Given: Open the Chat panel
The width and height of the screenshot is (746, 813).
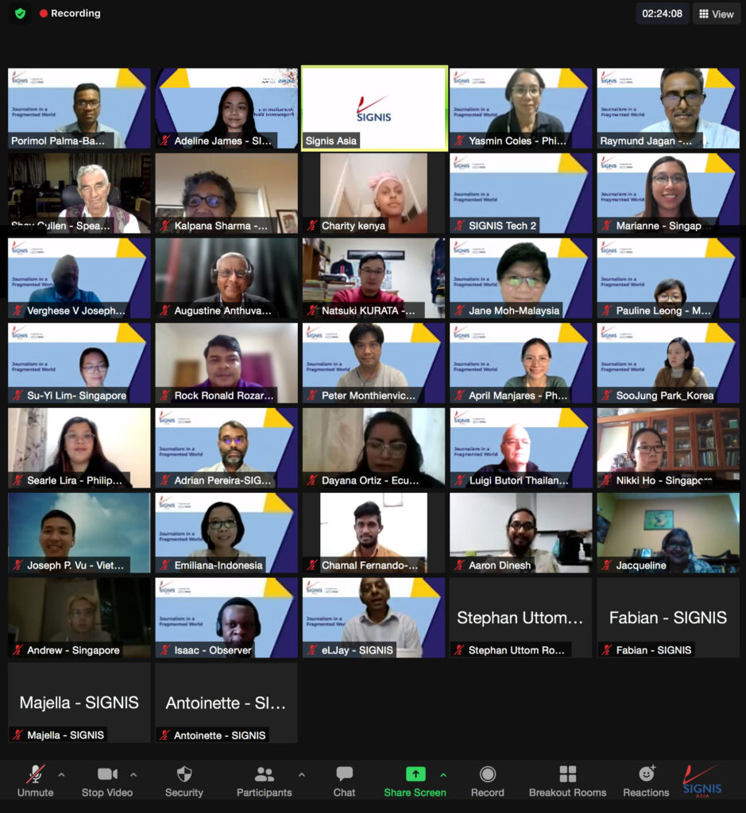Looking at the screenshot, I should [344, 780].
